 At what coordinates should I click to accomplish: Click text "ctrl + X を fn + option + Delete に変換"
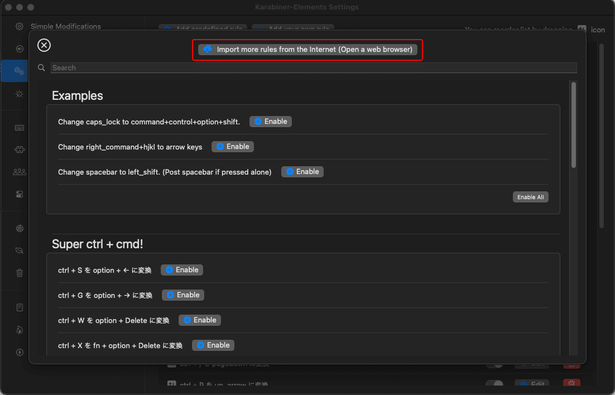[x=121, y=345]
